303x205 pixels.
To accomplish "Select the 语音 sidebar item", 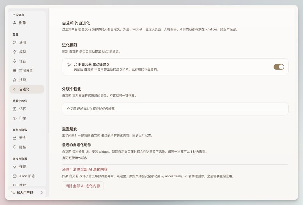I will [x=27, y=61].
